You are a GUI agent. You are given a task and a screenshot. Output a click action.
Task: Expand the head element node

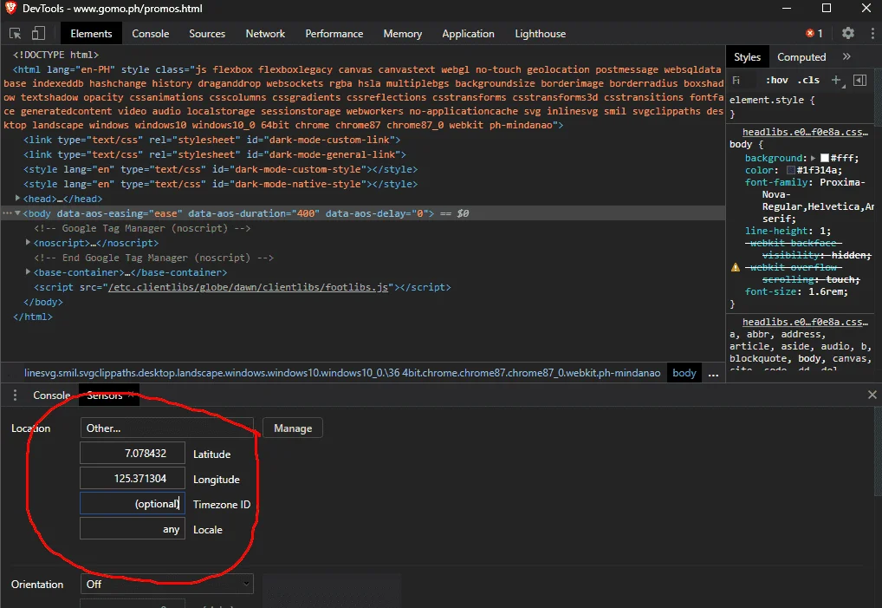tap(17, 198)
